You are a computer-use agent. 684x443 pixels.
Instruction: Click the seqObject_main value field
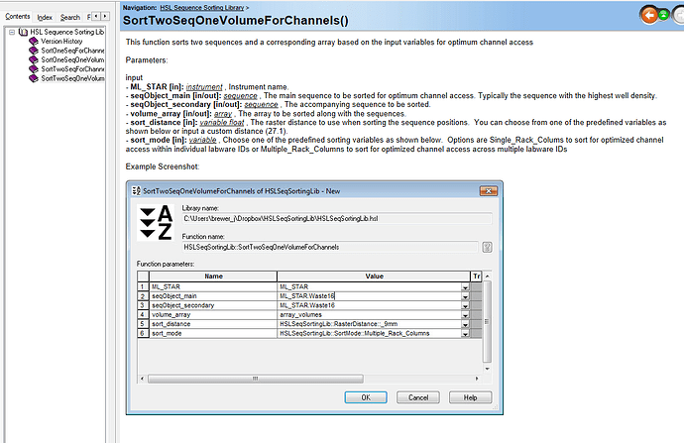pos(367,295)
